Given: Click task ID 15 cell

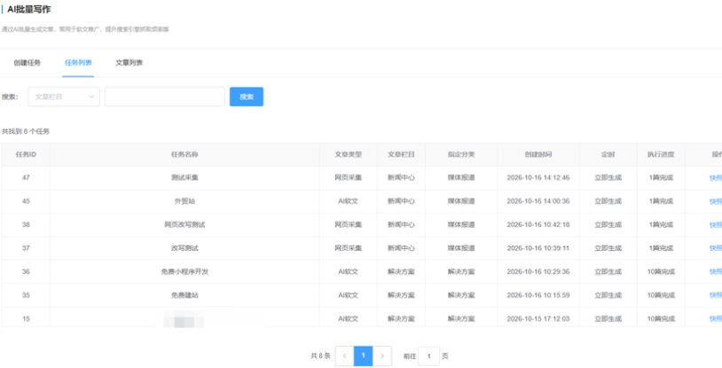Looking at the screenshot, I should pos(26,318).
